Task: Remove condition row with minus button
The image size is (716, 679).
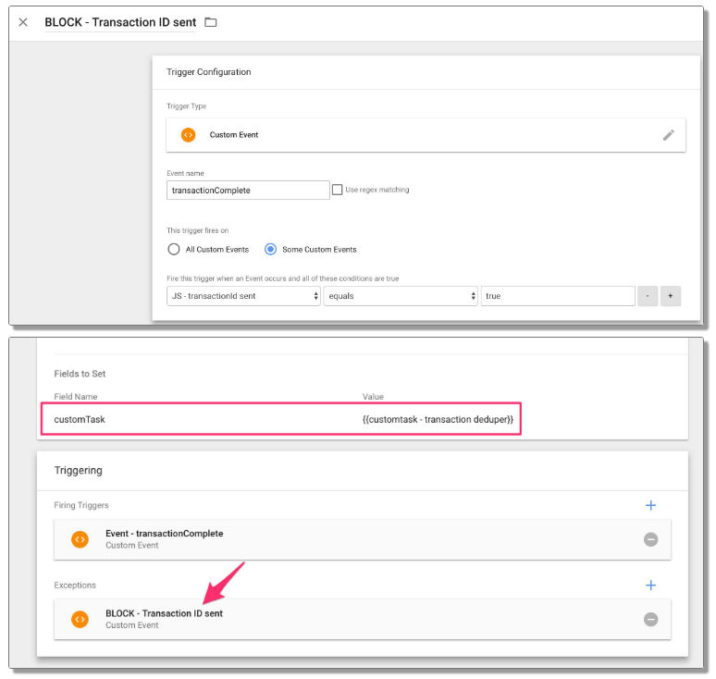Action: pyautogui.click(x=648, y=296)
